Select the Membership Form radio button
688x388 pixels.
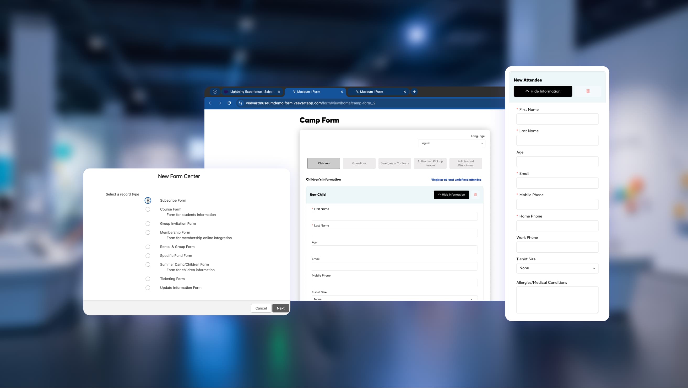[x=148, y=233]
